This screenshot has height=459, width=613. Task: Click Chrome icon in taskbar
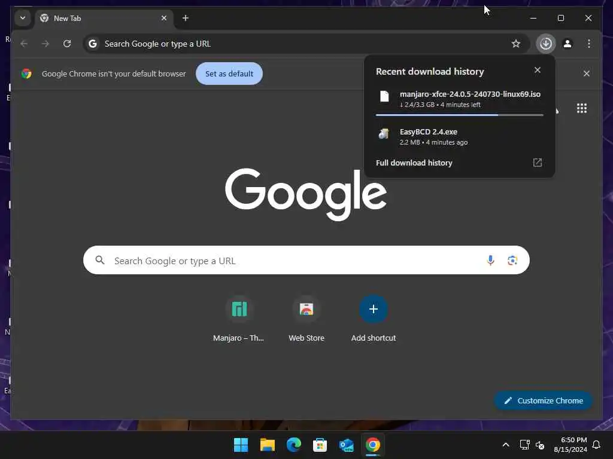(x=372, y=445)
